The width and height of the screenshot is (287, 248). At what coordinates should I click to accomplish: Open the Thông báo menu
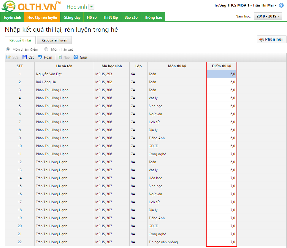pos(153,17)
